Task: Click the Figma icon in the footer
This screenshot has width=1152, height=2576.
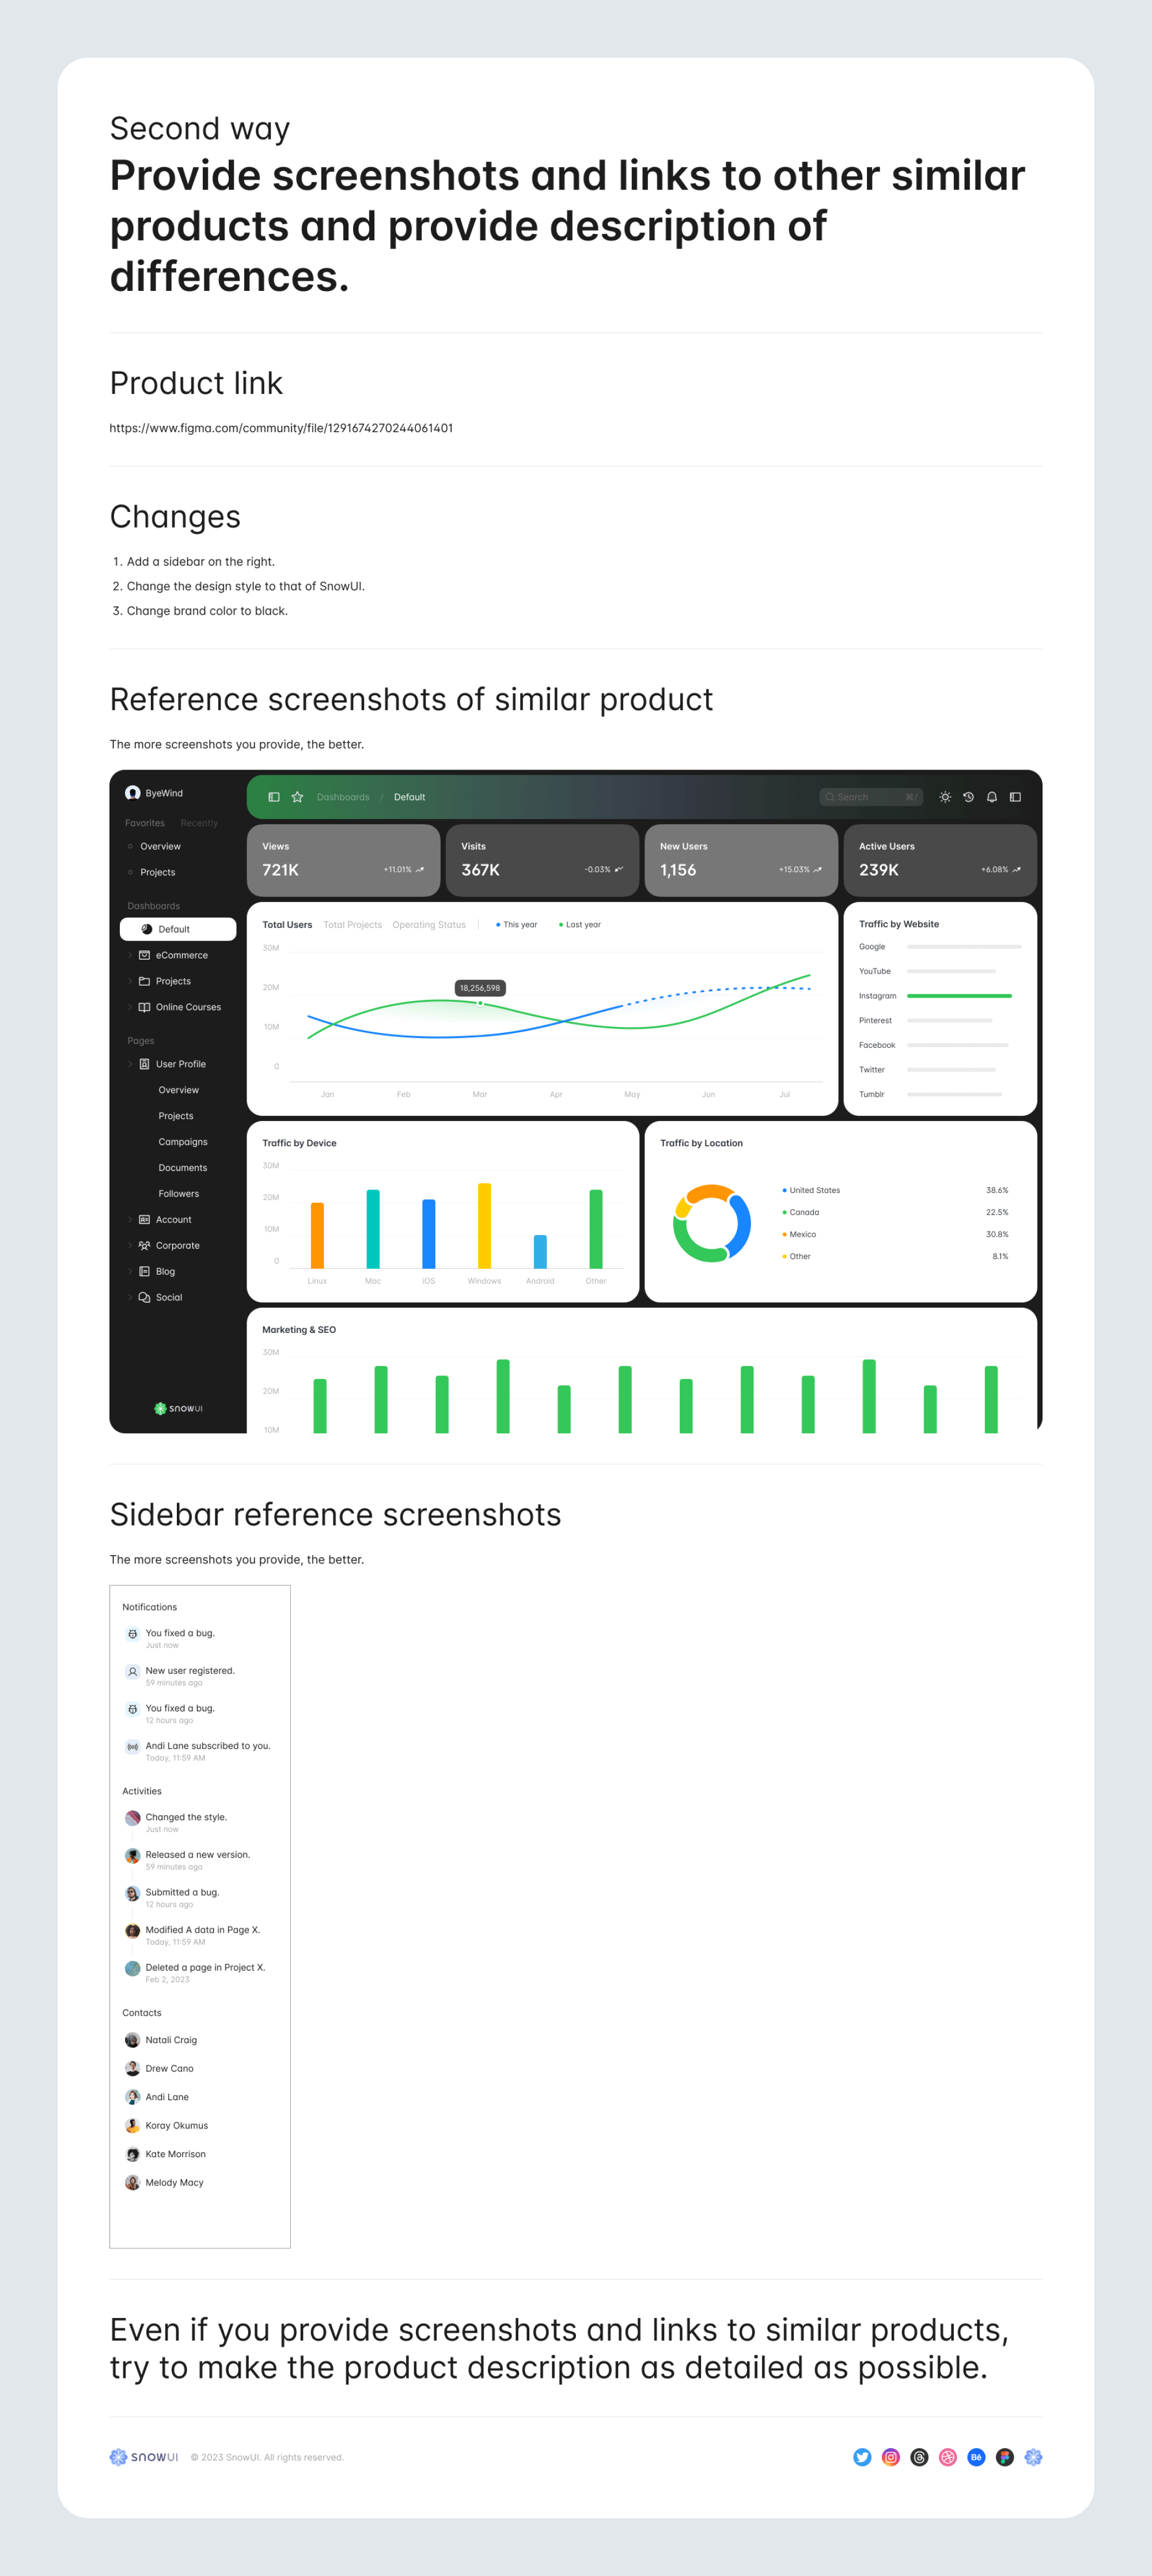Action: point(1004,2457)
